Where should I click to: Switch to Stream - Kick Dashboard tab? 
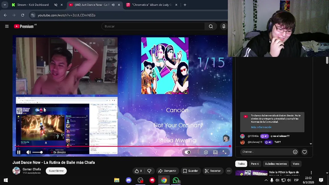click(x=33, y=5)
